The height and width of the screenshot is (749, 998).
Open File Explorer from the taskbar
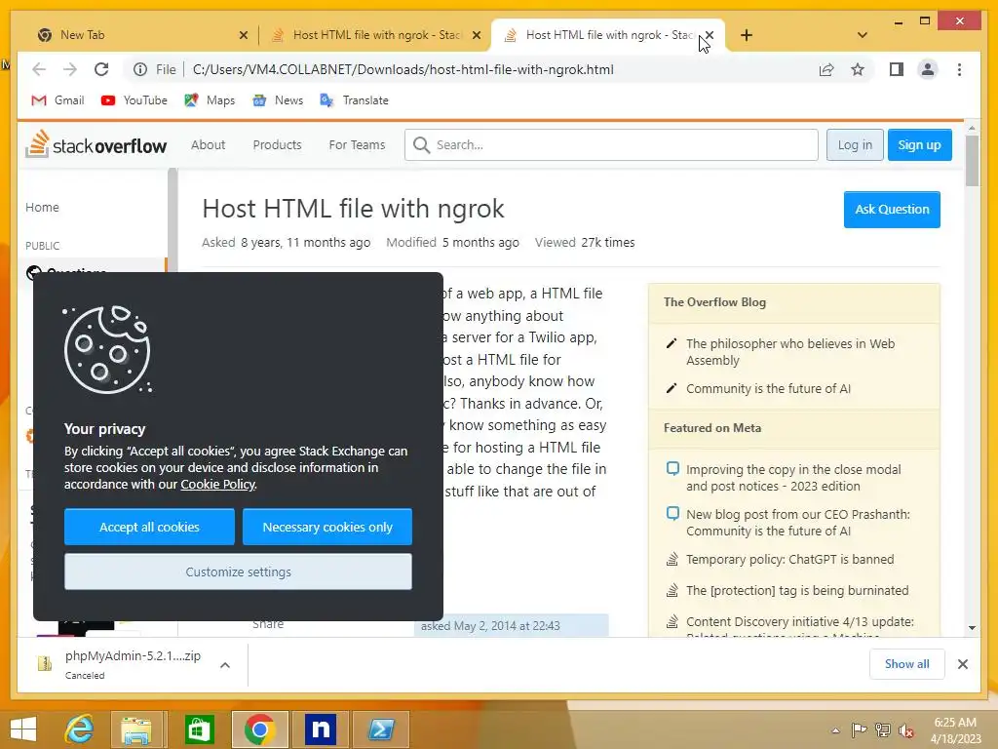point(136,729)
